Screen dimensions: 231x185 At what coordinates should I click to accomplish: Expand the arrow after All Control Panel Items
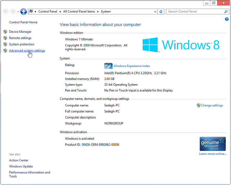pos(98,12)
